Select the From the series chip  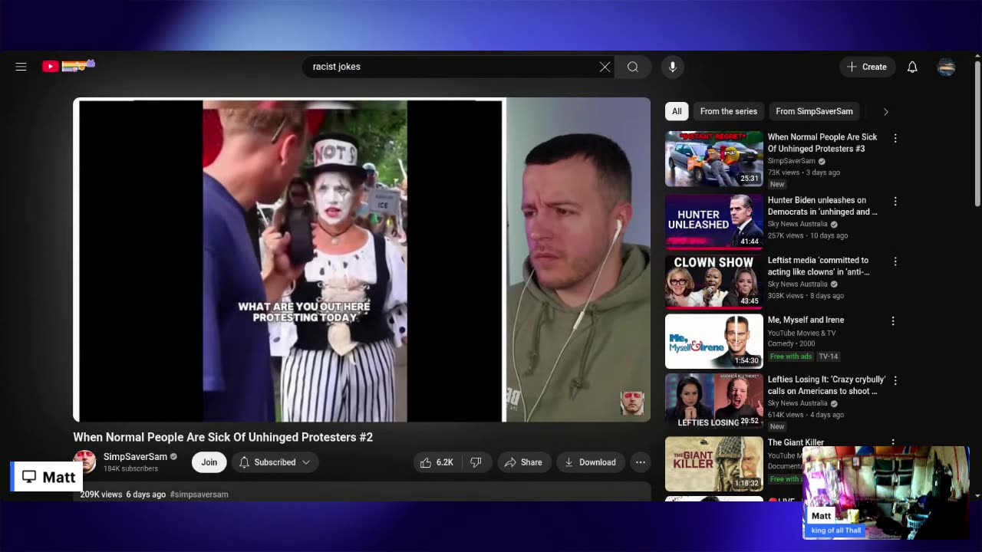click(728, 111)
